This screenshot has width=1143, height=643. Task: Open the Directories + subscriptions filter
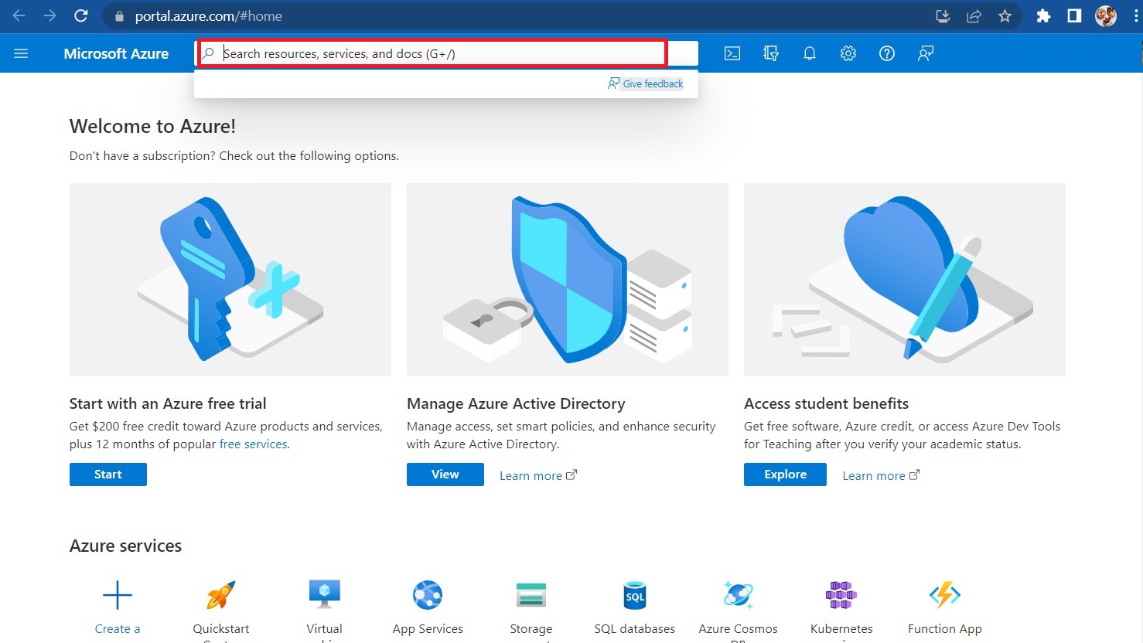pyautogui.click(x=770, y=53)
